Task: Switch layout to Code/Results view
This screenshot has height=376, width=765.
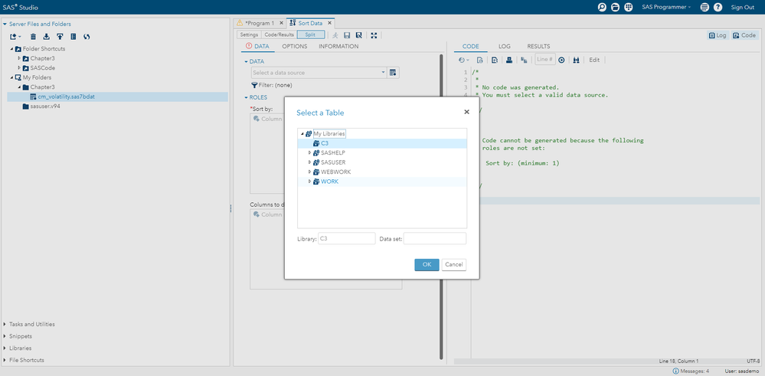Action: [279, 35]
